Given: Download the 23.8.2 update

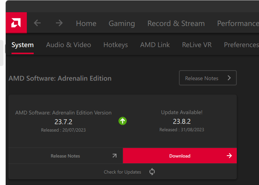Looking at the screenshot, I should [180, 156].
